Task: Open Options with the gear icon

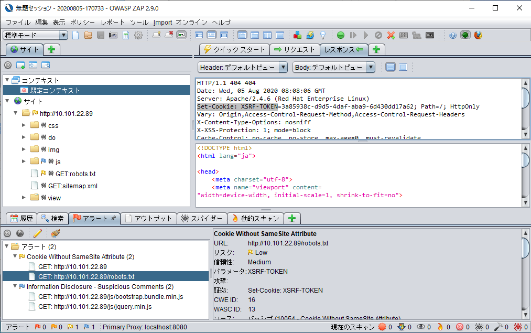Action: pyautogui.click(x=138, y=35)
